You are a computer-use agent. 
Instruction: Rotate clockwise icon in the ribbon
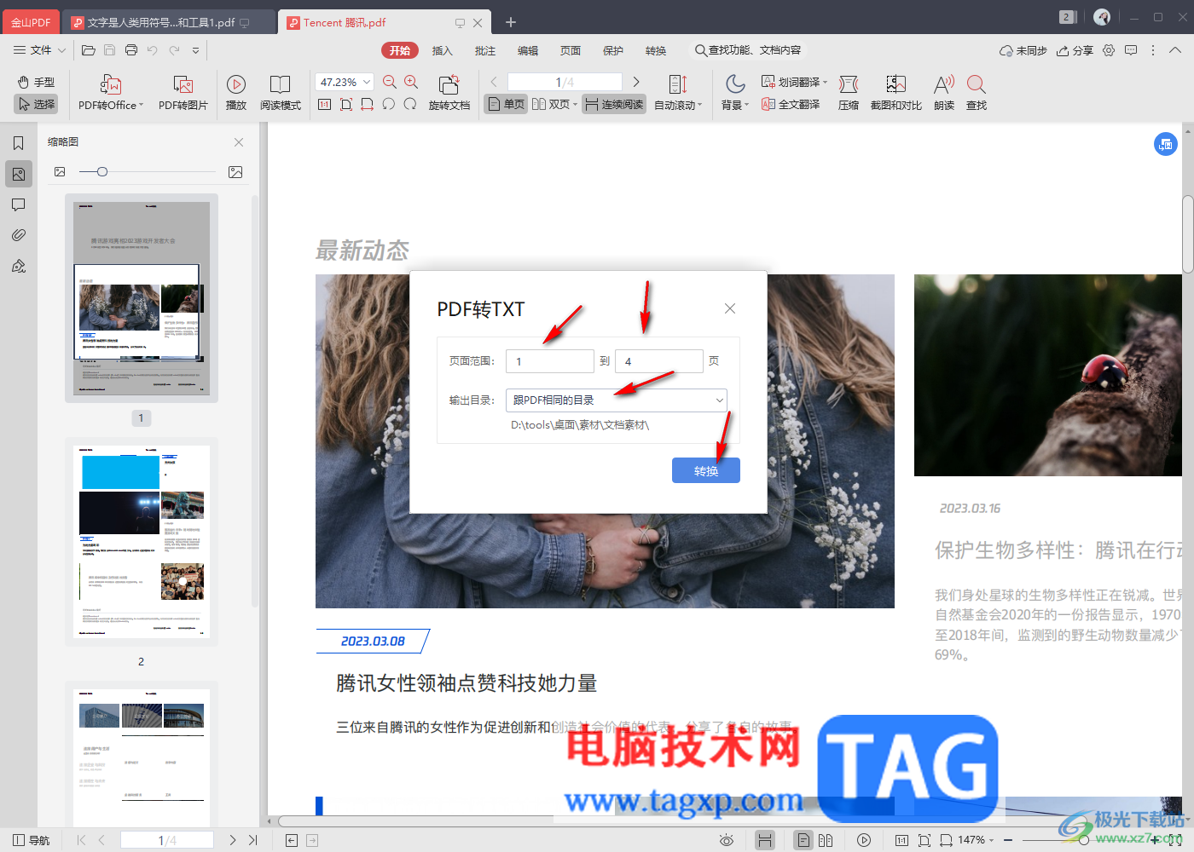point(410,104)
